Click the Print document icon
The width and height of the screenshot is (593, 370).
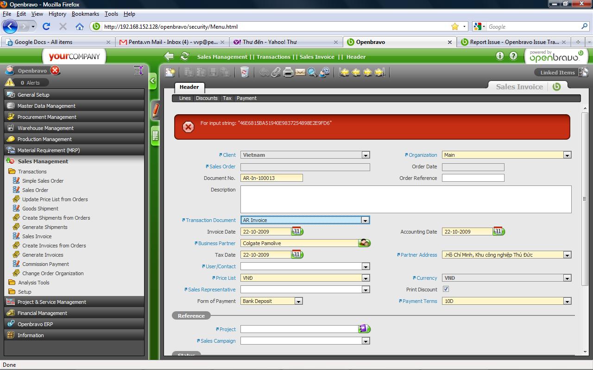pos(288,72)
